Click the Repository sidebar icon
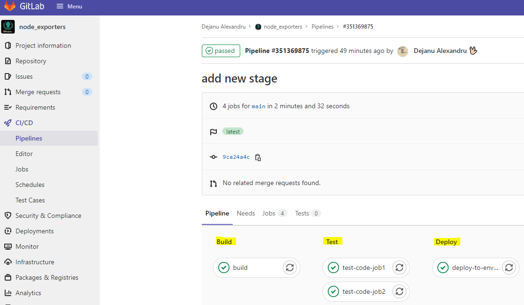 tap(8, 61)
